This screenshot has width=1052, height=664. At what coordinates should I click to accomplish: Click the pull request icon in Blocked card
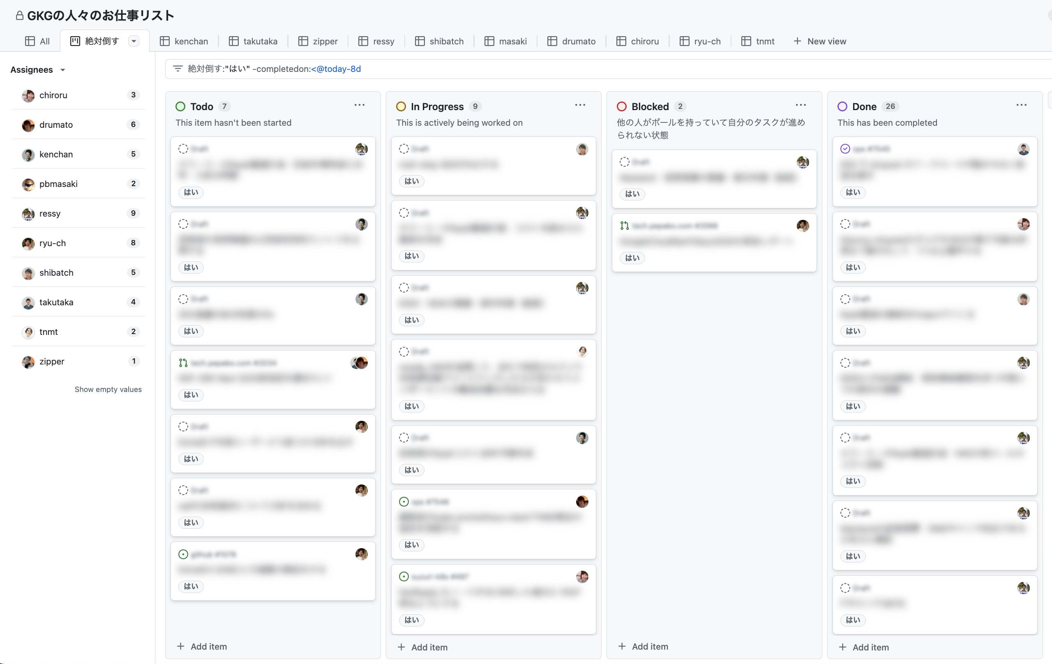pyautogui.click(x=624, y=226)
